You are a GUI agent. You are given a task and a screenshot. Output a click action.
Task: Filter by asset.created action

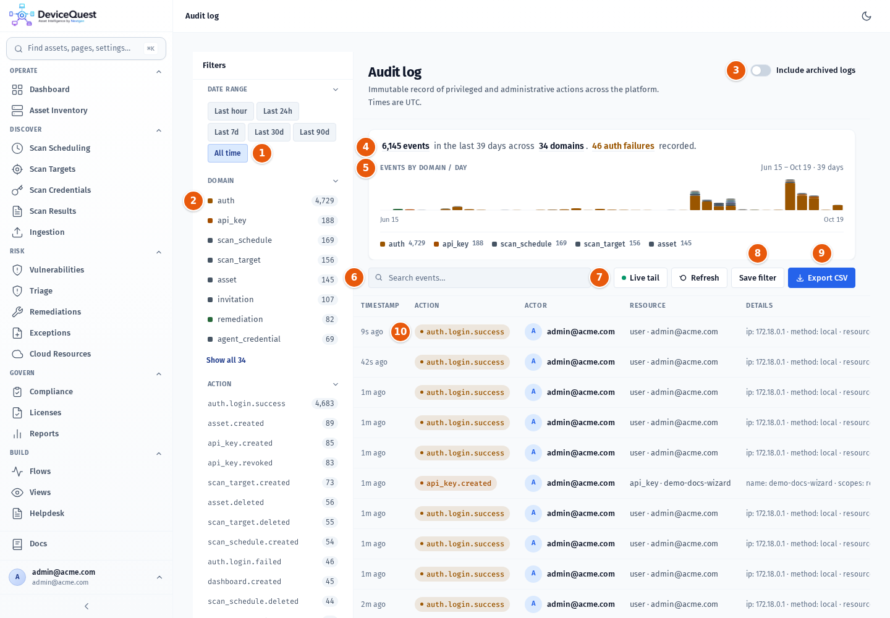pyautogui.click(x=273, y=423)
